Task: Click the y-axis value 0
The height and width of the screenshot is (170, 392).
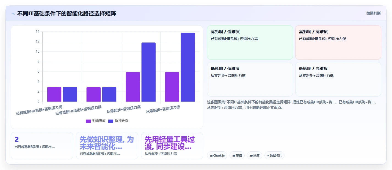Action: pyautogui.click(x=38, y=102)
